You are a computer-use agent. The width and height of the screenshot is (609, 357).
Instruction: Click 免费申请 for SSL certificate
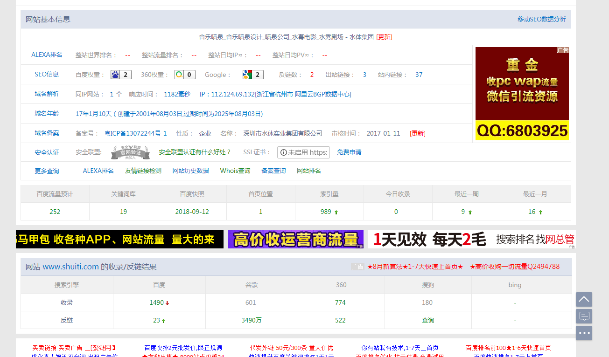click(349, 152)
